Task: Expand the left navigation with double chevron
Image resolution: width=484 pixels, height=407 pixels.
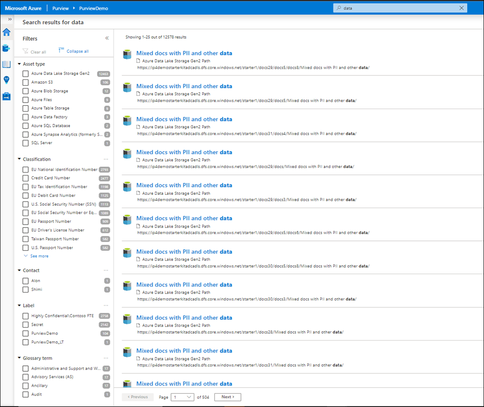Action: pos(10,19)
